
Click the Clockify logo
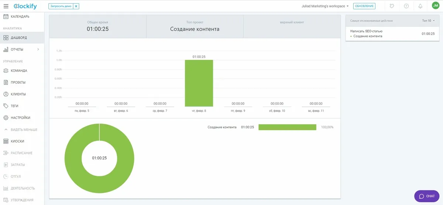(x=25, y=6)
